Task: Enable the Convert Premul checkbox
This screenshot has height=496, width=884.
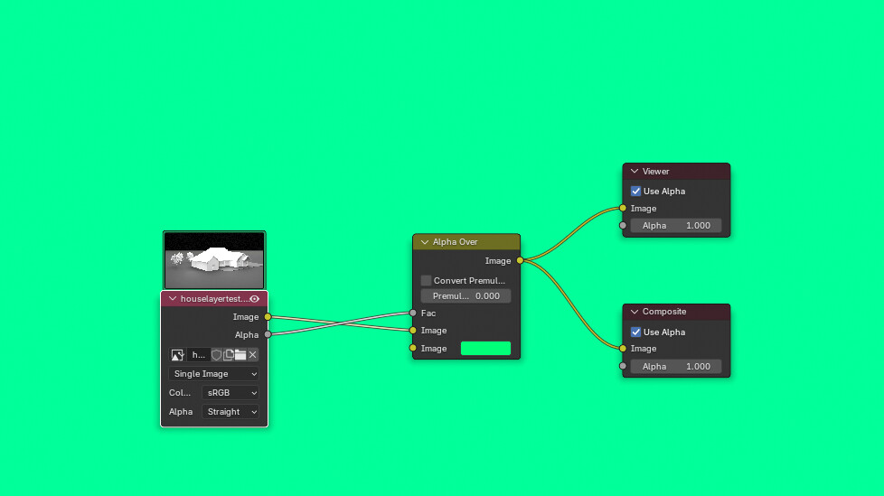Action: tap(427, 280)
